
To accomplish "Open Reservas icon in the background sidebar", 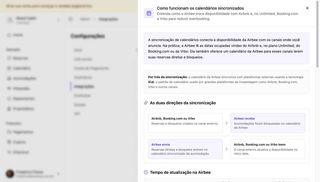I will tap(9, 58).
